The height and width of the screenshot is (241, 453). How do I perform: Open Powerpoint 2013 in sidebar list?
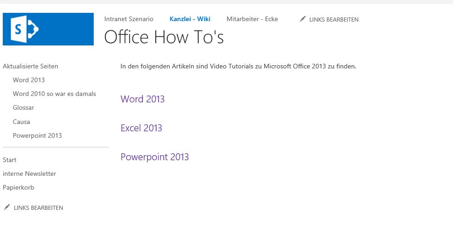(37, 136)
